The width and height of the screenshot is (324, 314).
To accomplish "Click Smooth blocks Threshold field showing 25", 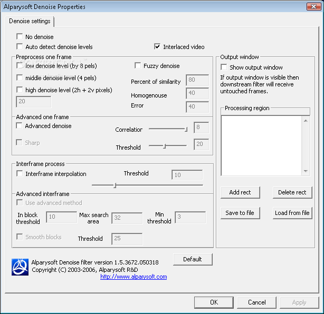I will point(127,239).
